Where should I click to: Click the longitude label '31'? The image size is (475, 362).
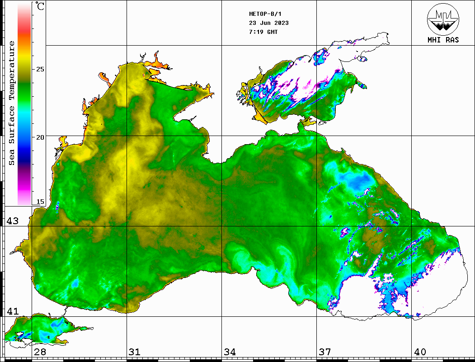click(135, 352)
